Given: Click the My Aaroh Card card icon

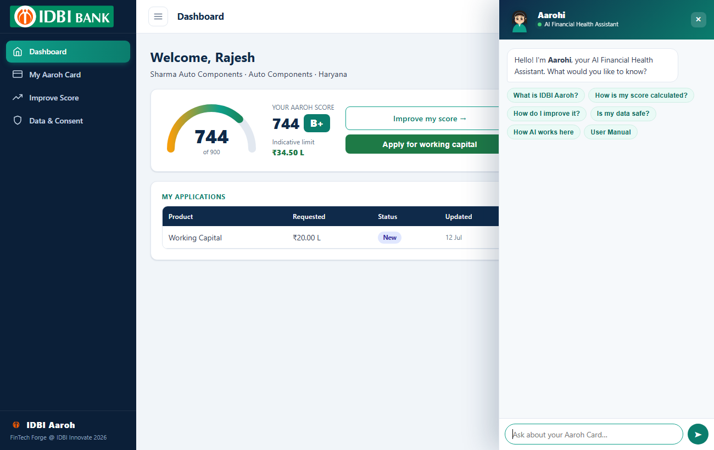Looking at the screenshot, I should click(18, 75).
